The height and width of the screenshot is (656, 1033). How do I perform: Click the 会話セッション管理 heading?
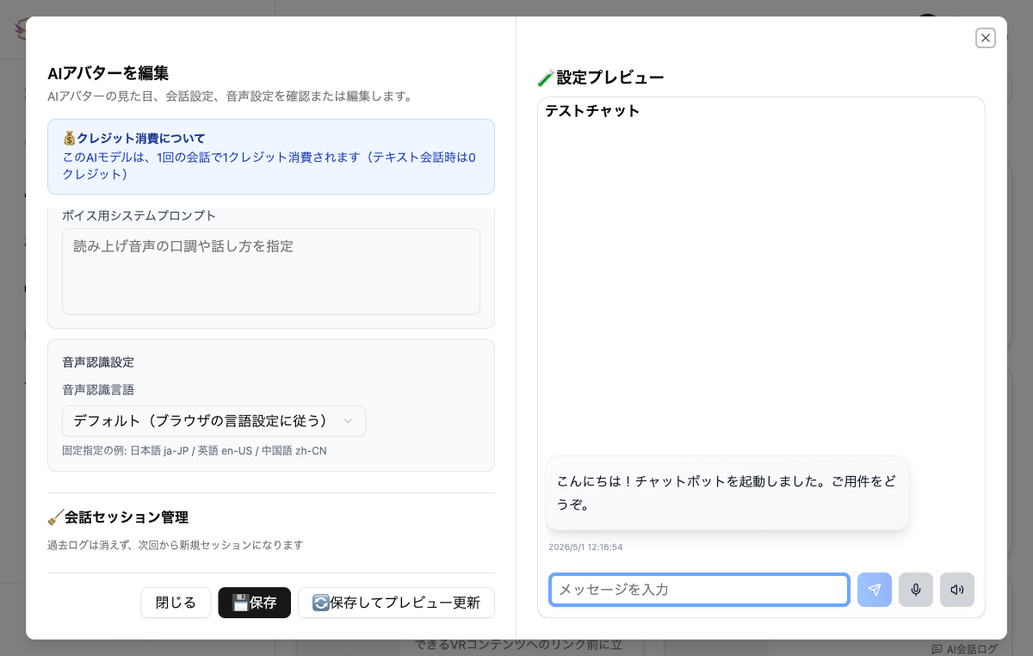[x=118, y=517]
